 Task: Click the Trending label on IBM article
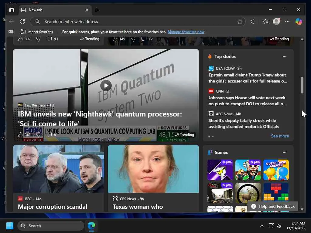[184, 135]
